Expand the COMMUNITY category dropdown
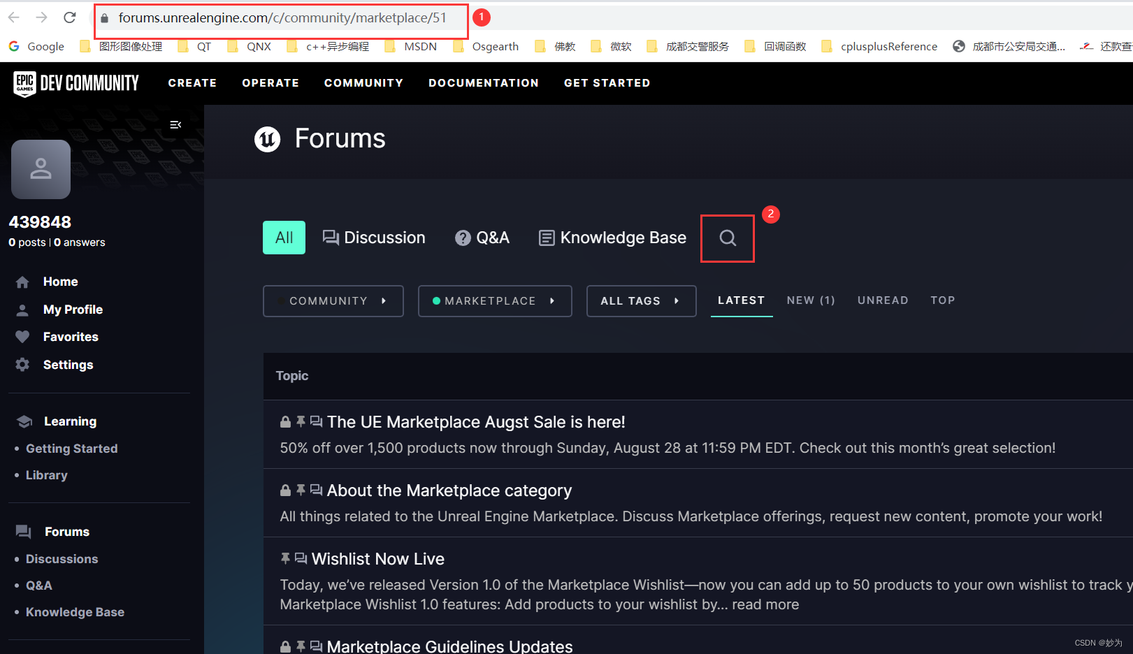The image size is (1133, 654). click(333, 301)
